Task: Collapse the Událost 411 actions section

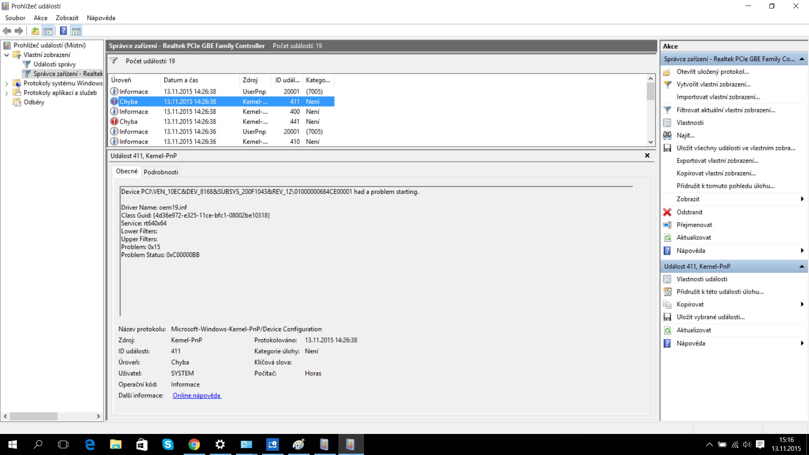Action: [x=801, y=266]
